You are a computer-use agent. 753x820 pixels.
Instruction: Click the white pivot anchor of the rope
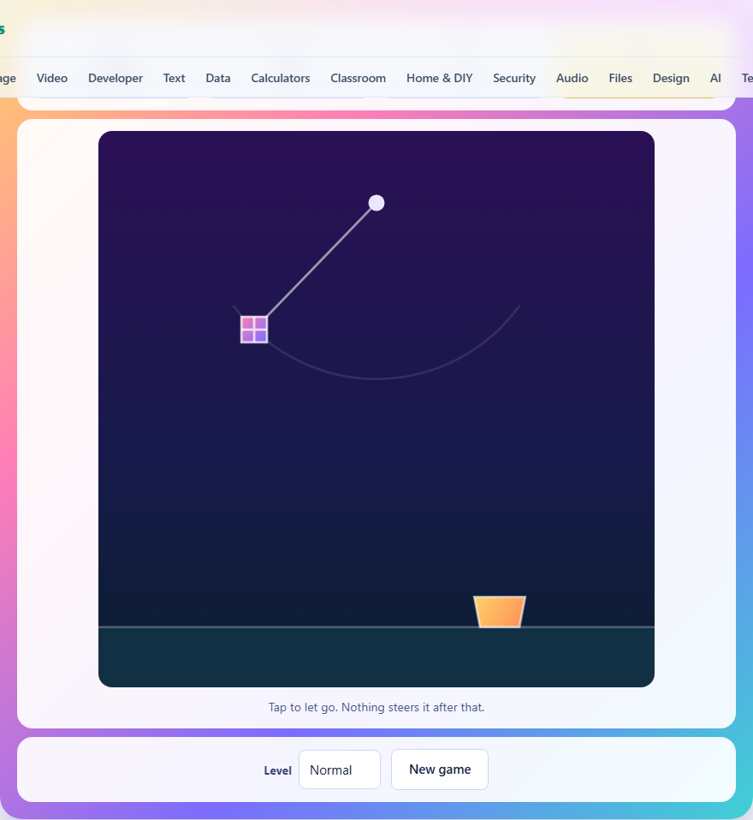point(376,203)
